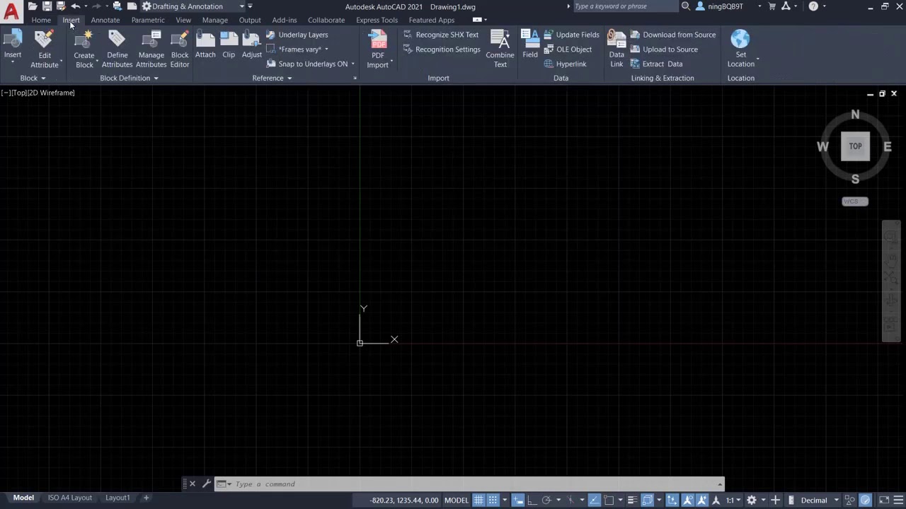Open Manage Attributes tool
The width and height of the screenshot is (906, 509).
point(151,40)
